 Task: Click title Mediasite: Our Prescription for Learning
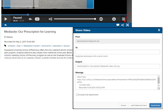(30, 32)
